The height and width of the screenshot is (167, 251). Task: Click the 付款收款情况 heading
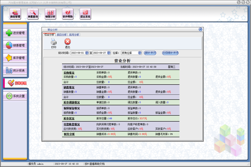click(x=72, y=124)
